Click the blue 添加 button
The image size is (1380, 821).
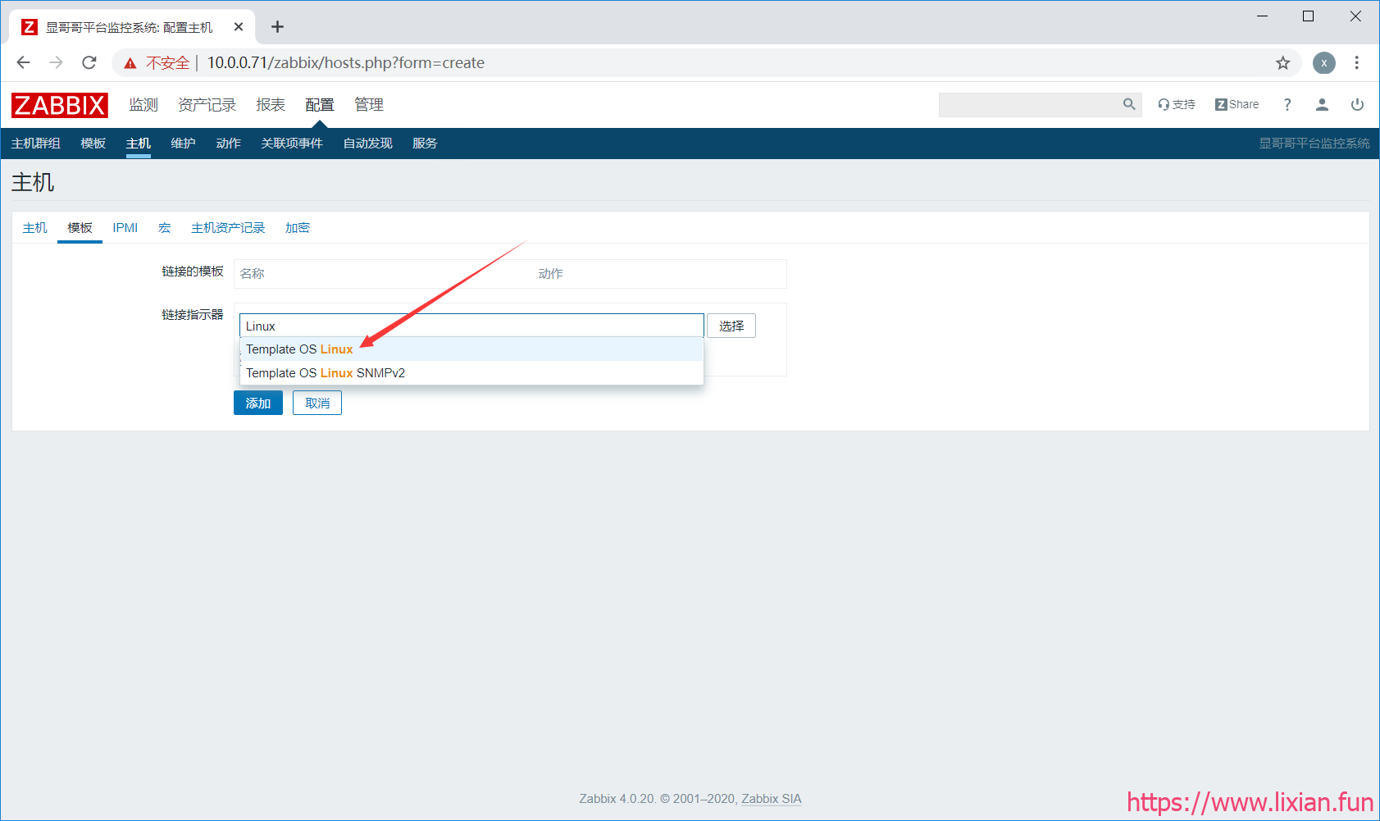click(x=258, y=403)
